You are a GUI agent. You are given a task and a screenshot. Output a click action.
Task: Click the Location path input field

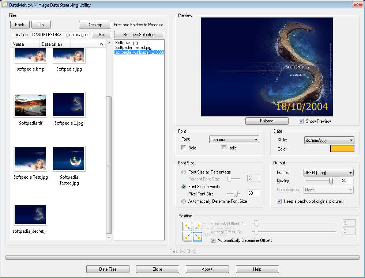(x=60, y=34)
